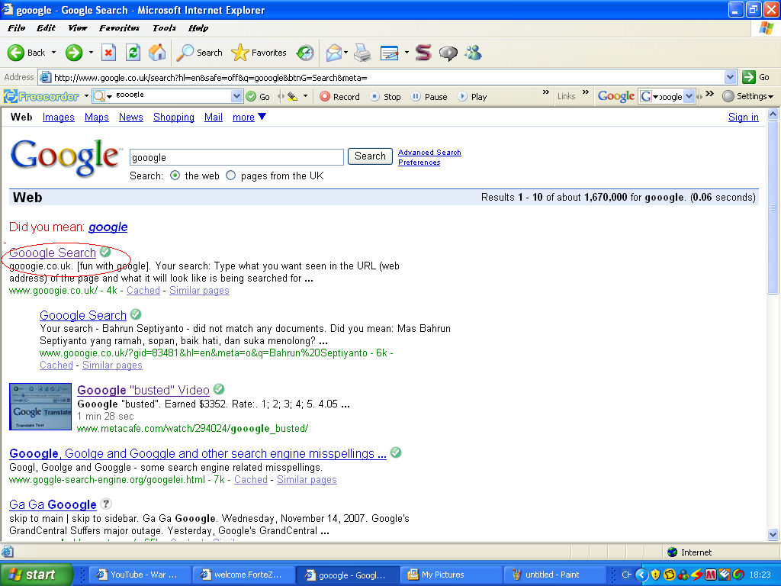Select the 'the web' search option
781x586 pixels.
173,175
